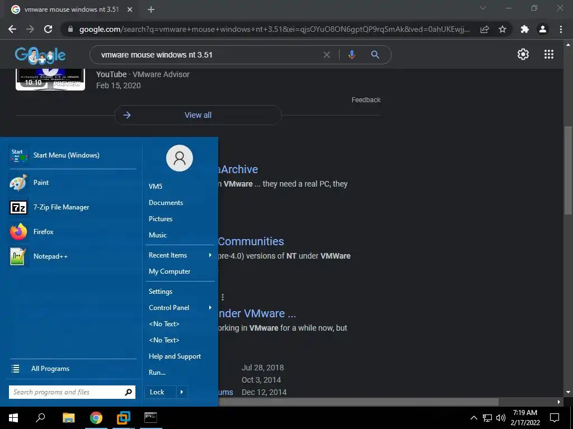The image size is (573, 429).
Task: Click the Feedback link
Action: (x=366, y=100)
